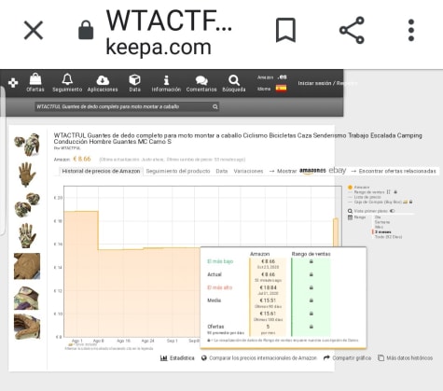Click Estadística bar chart icon
The image size is (443, 391).
click(x=164, y=358)
